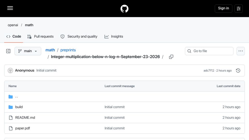Open the main branch dropdown
249x140 pixels.
(28, 51)
